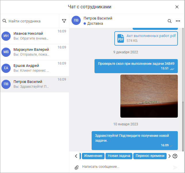Open search in Петров Василий conversation
The height and width of the screenshot is (173, 185).
point(169,21)
